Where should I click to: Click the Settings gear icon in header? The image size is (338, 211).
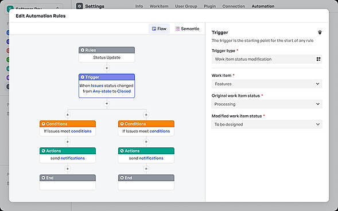click(x=79, y=6)
